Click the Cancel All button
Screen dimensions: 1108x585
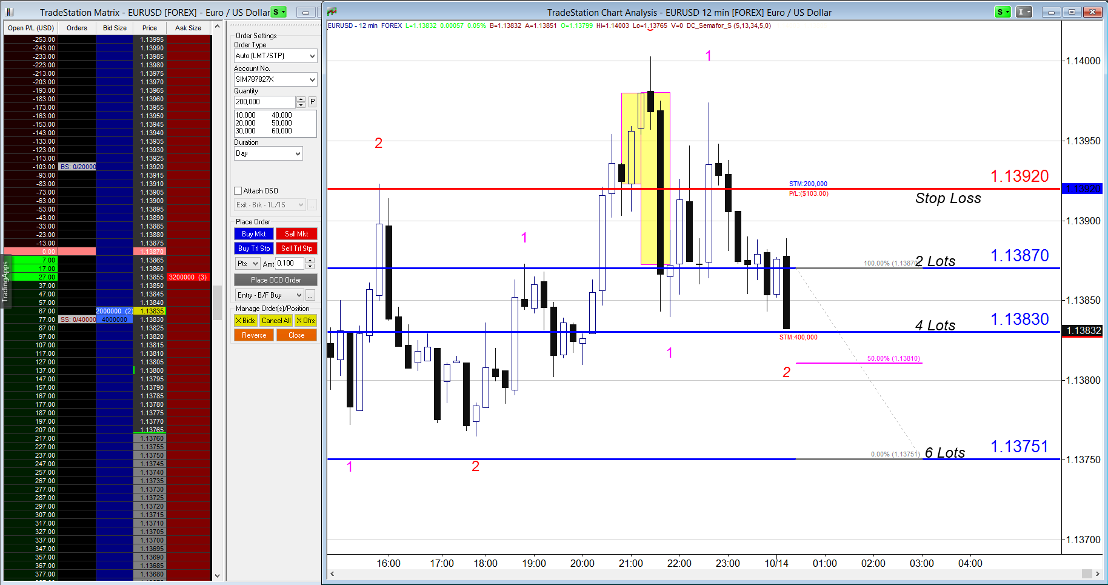coord(276,321)
